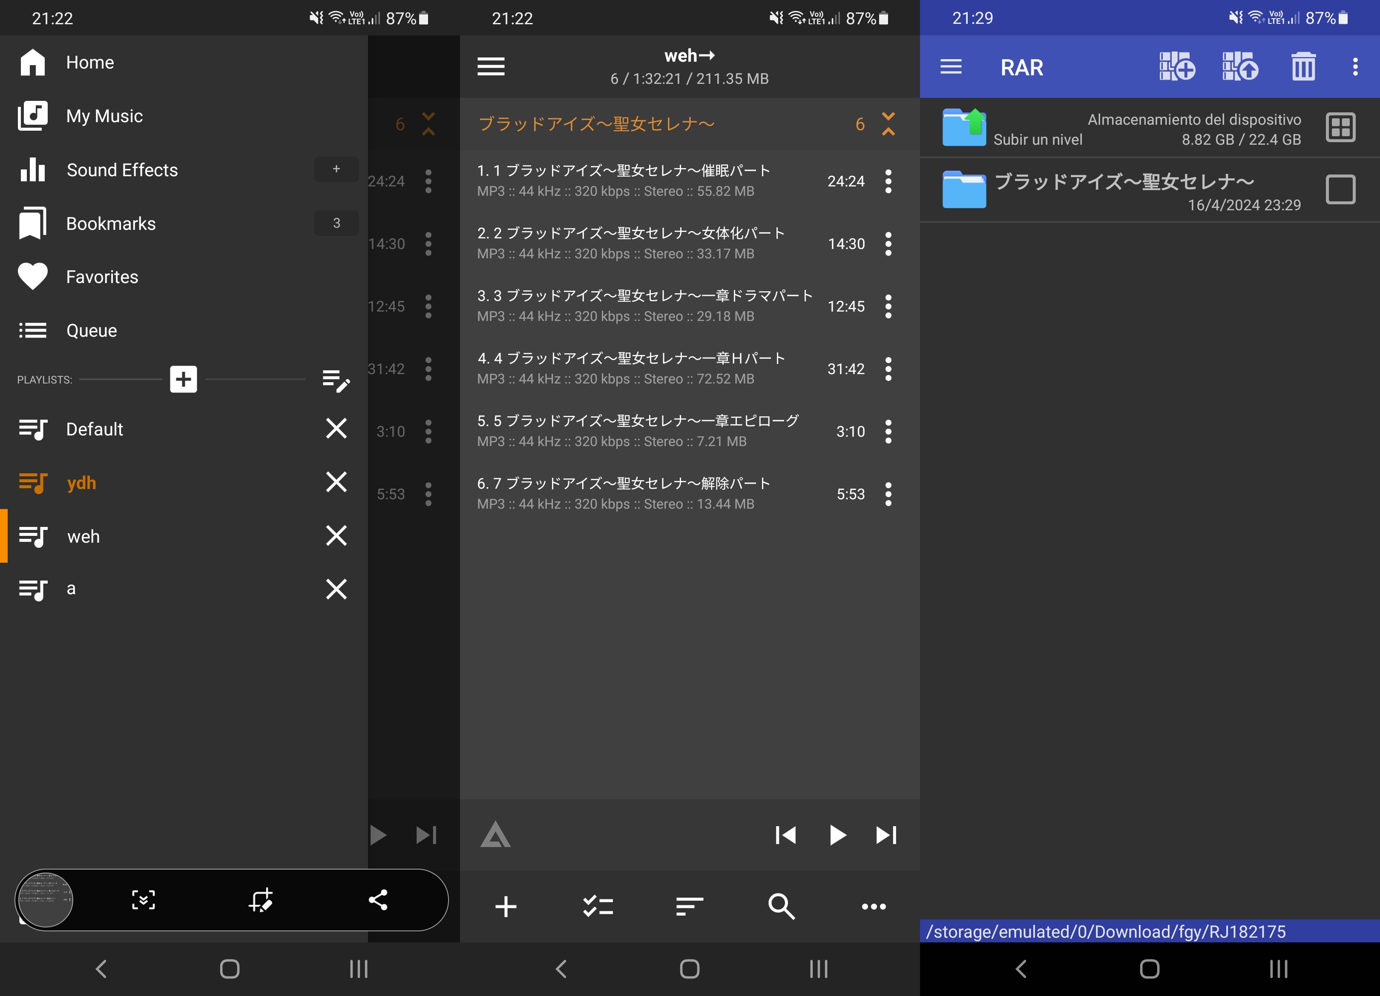
Task: Skip to previous track
Action: coord(785,836)
